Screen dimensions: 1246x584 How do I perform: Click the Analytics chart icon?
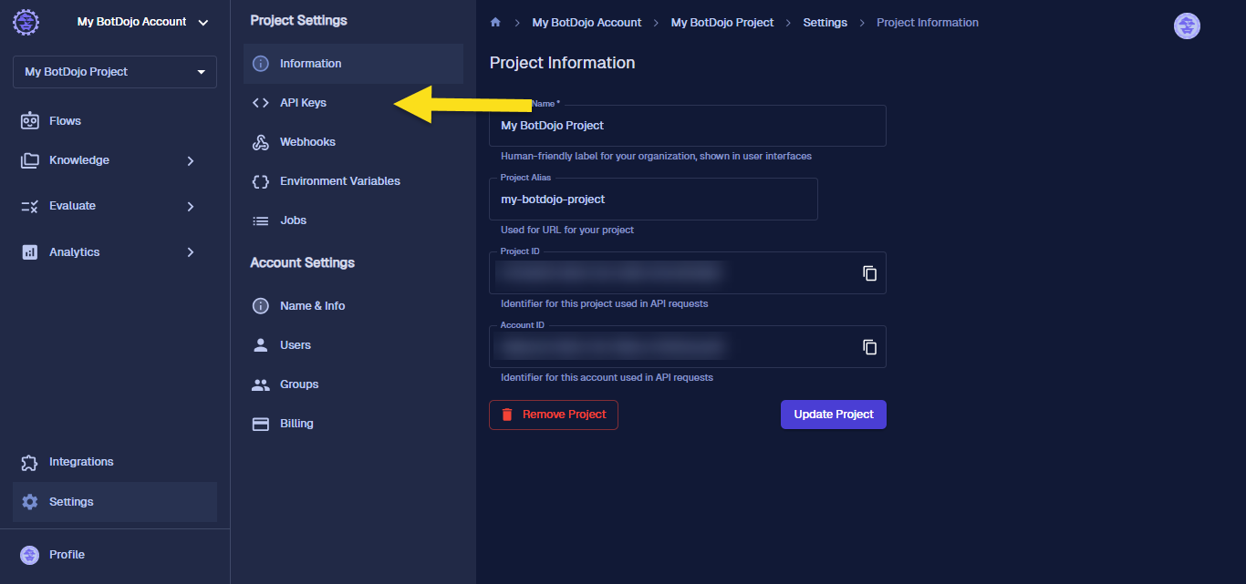point(30,252)
